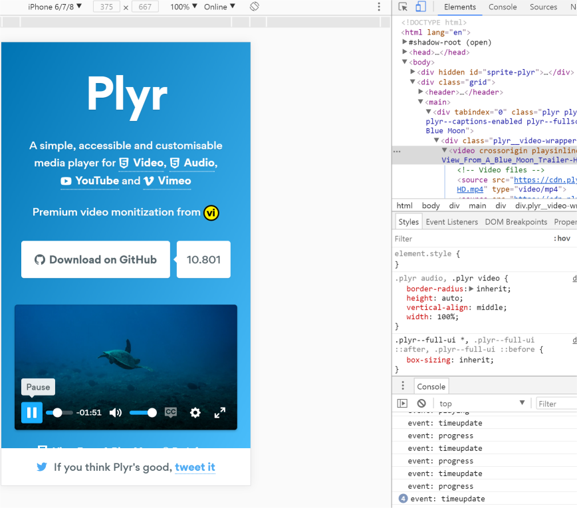
Task: Toggle captions with the CC icon
Action: [x=171, y=412]
